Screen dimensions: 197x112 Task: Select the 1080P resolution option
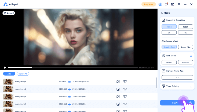click(185, 26)
